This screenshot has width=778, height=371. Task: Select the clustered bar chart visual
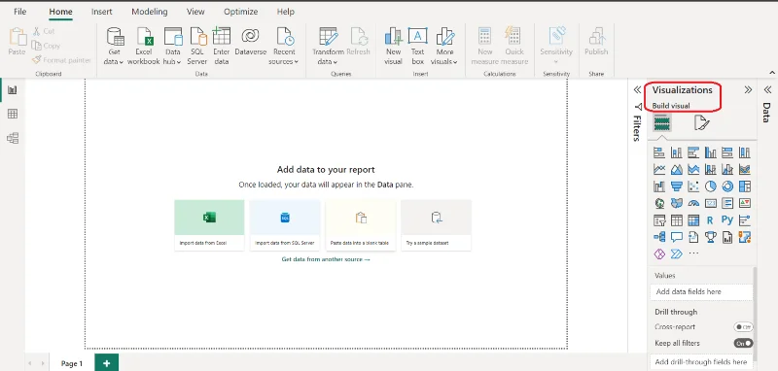[x=693, y=152]
